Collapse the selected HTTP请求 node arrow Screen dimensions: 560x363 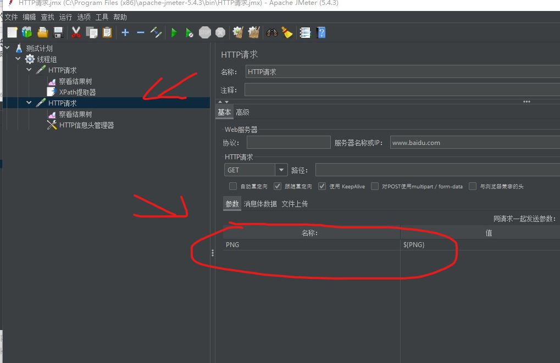(x=29, y=103)
